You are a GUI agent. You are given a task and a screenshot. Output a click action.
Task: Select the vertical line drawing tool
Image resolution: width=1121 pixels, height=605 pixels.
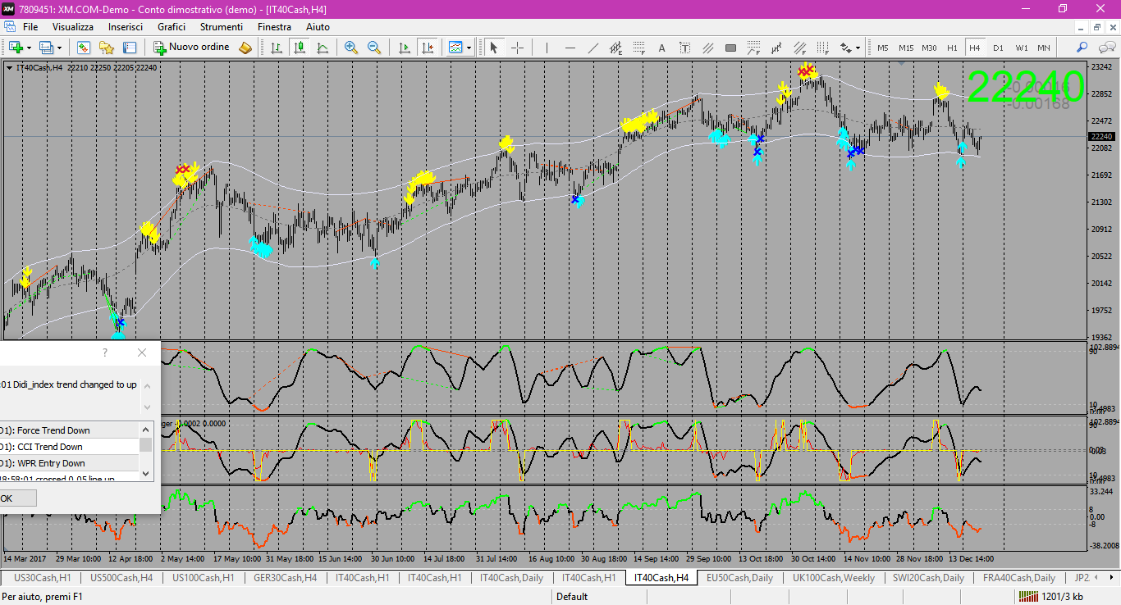(547, 48)
